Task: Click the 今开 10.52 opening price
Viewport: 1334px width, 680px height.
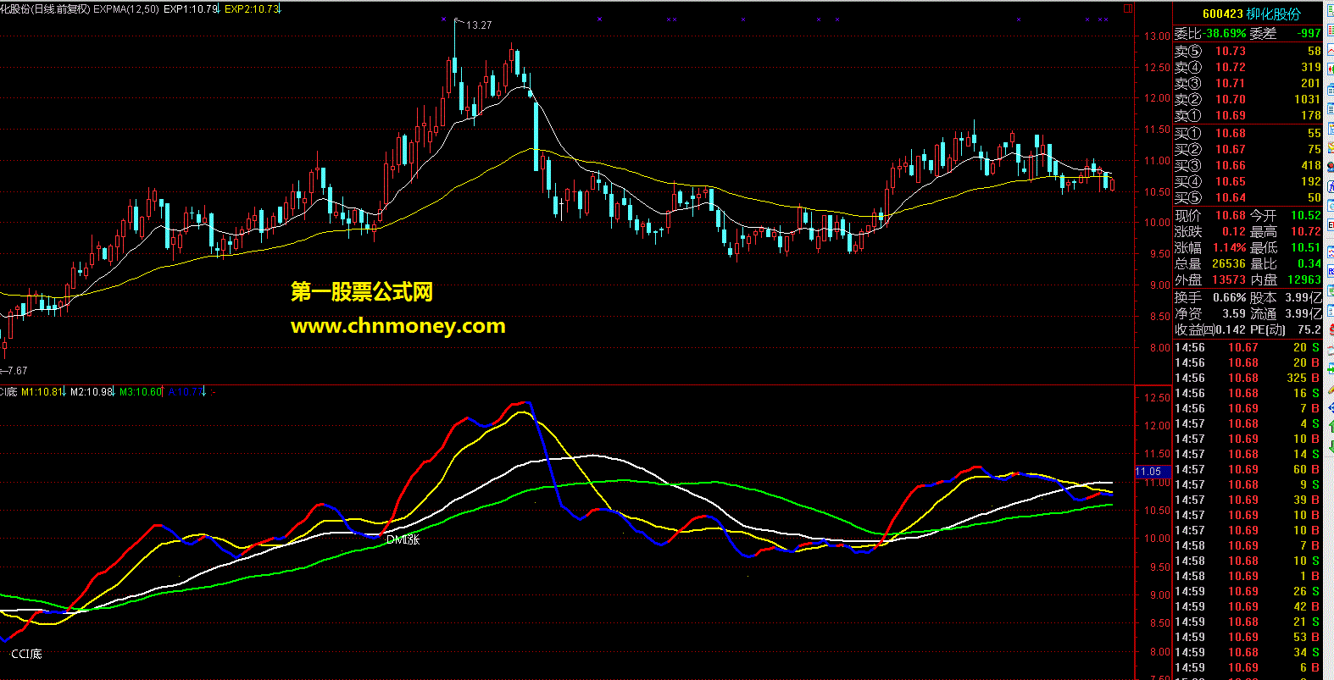Action: click(x=1306, y=216)
